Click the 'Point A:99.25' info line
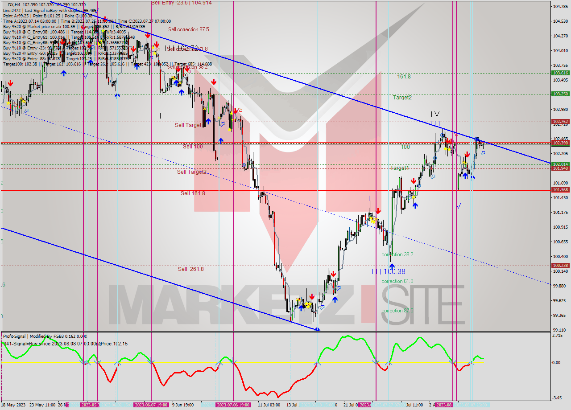This screenshot has width=571, height=410. click(x=47, y=16)
